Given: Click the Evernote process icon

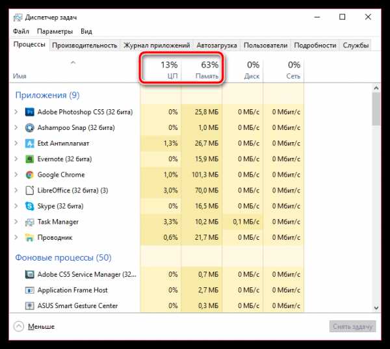Looking at the screenshot, I should pos(30,159).
